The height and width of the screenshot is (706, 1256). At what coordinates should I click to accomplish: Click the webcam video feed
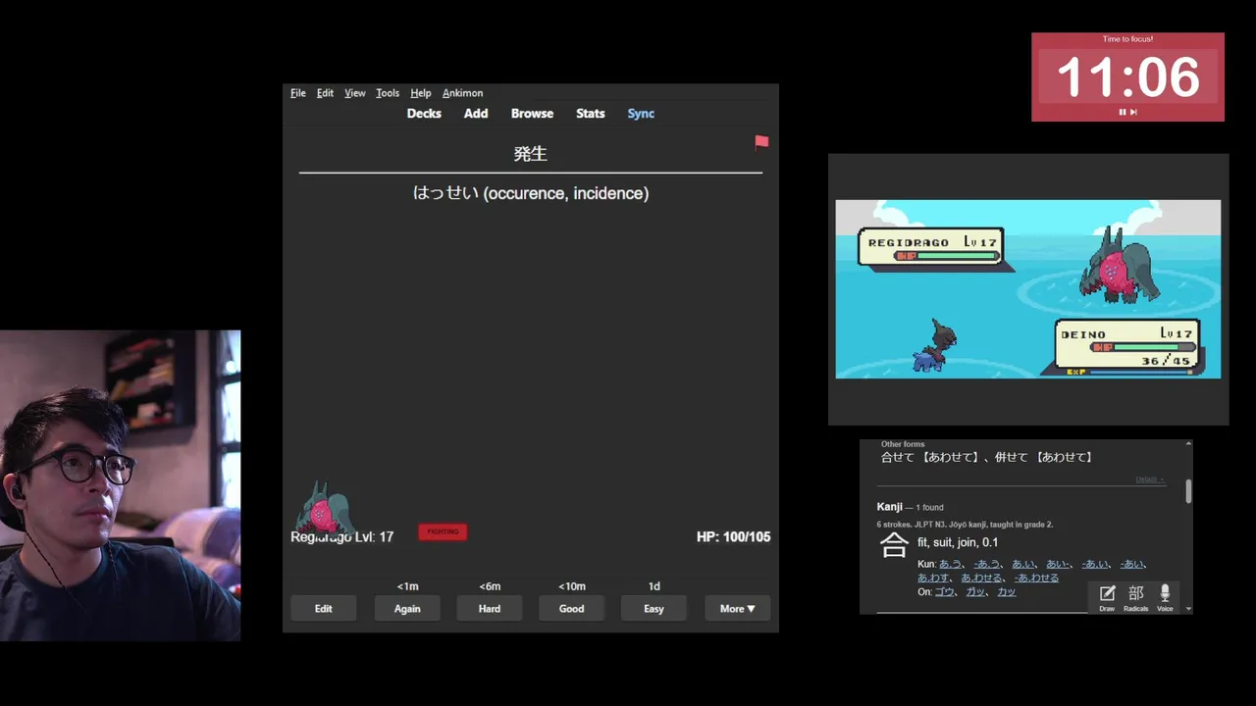120,485
